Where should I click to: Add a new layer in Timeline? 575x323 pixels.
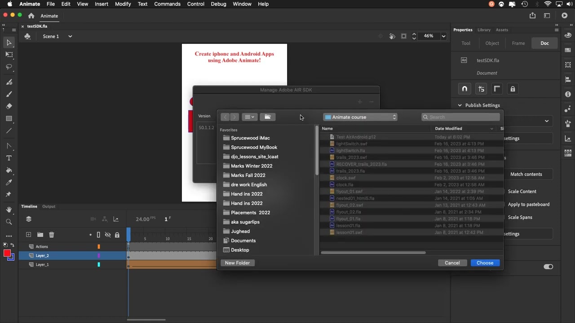[28, 235]
